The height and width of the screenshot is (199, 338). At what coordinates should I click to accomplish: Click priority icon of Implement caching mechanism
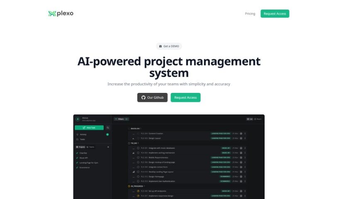134,153
